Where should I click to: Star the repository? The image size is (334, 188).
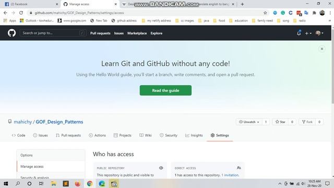(280, 122)
